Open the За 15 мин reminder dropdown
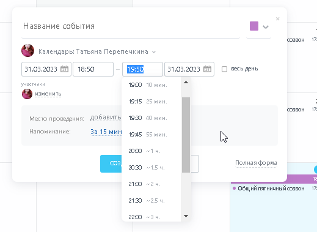Viewport: 317px width, 232px height. 106,132
